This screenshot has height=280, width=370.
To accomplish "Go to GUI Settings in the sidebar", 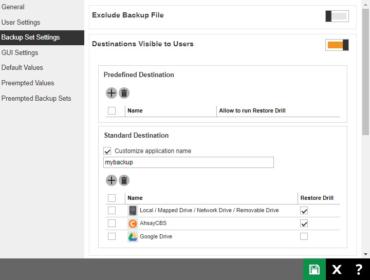I will 20,52.
